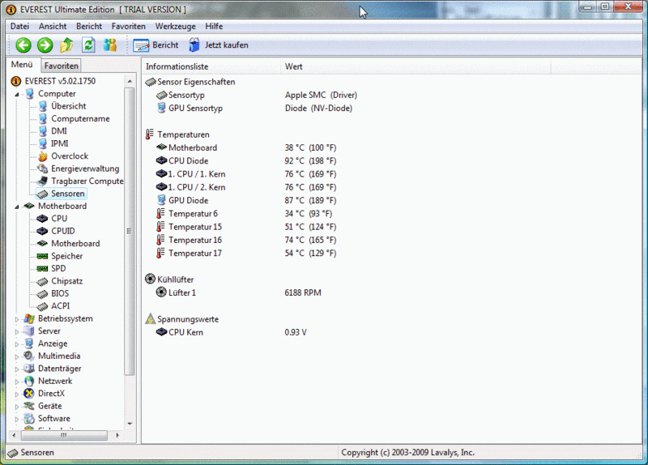Click the green Back arrow toolbar icon
The image size is (648, 465).
point(23,45)
